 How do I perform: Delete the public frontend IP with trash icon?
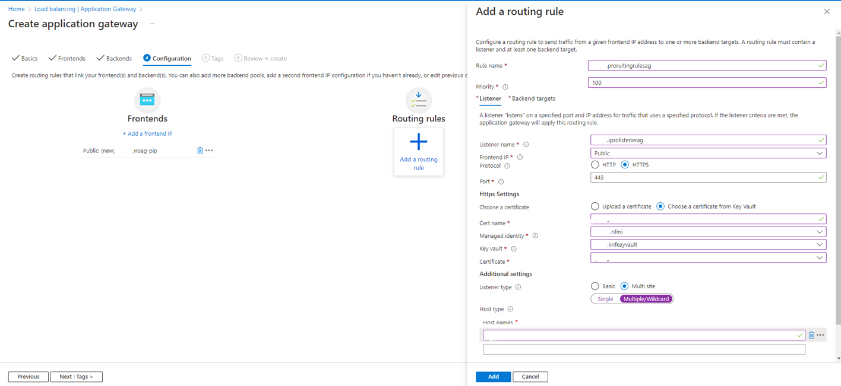click(200, 151)
